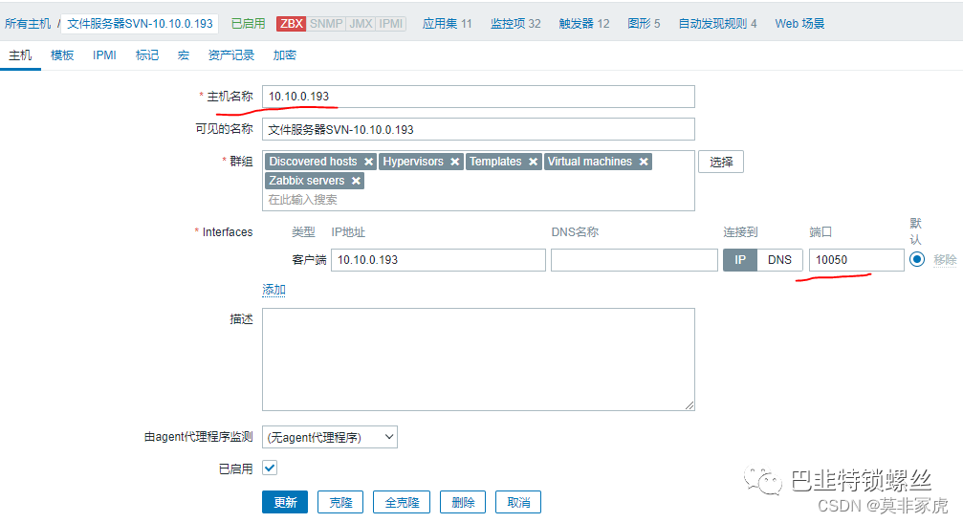This screenshot has height=523, width=963.
Task: Switch to the 标记 tab
Action: click(146, 55)
